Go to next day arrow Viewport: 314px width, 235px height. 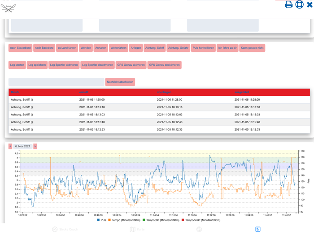[x=35, y=146]
